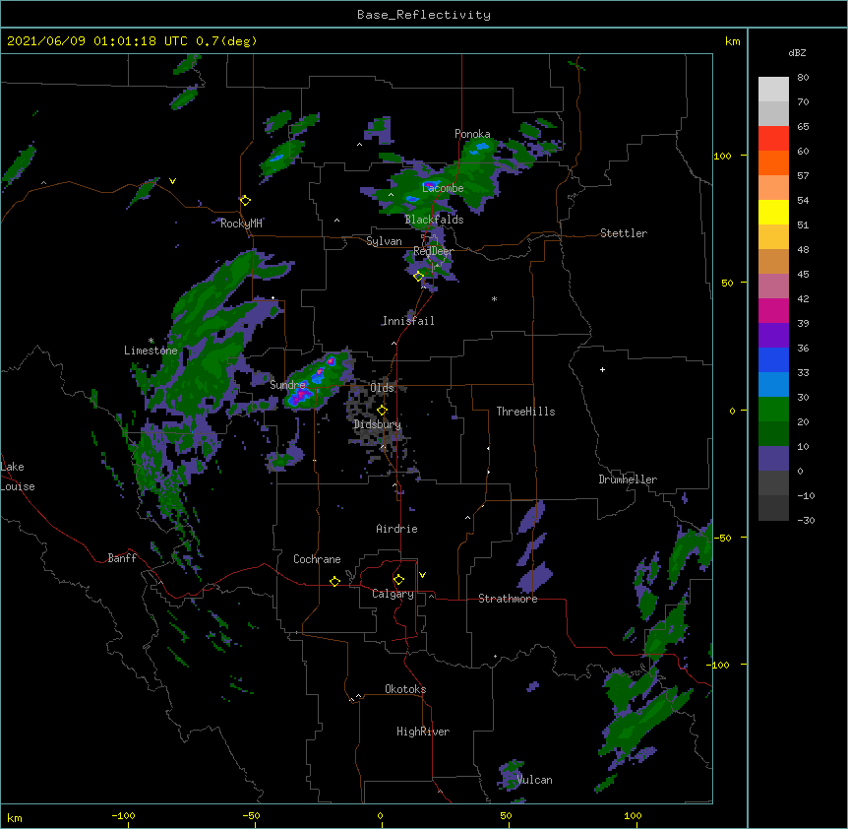Click the yellow diamond marker below RedDeer
The height and width of the screenshot is (829, 848).
[418, 277]
